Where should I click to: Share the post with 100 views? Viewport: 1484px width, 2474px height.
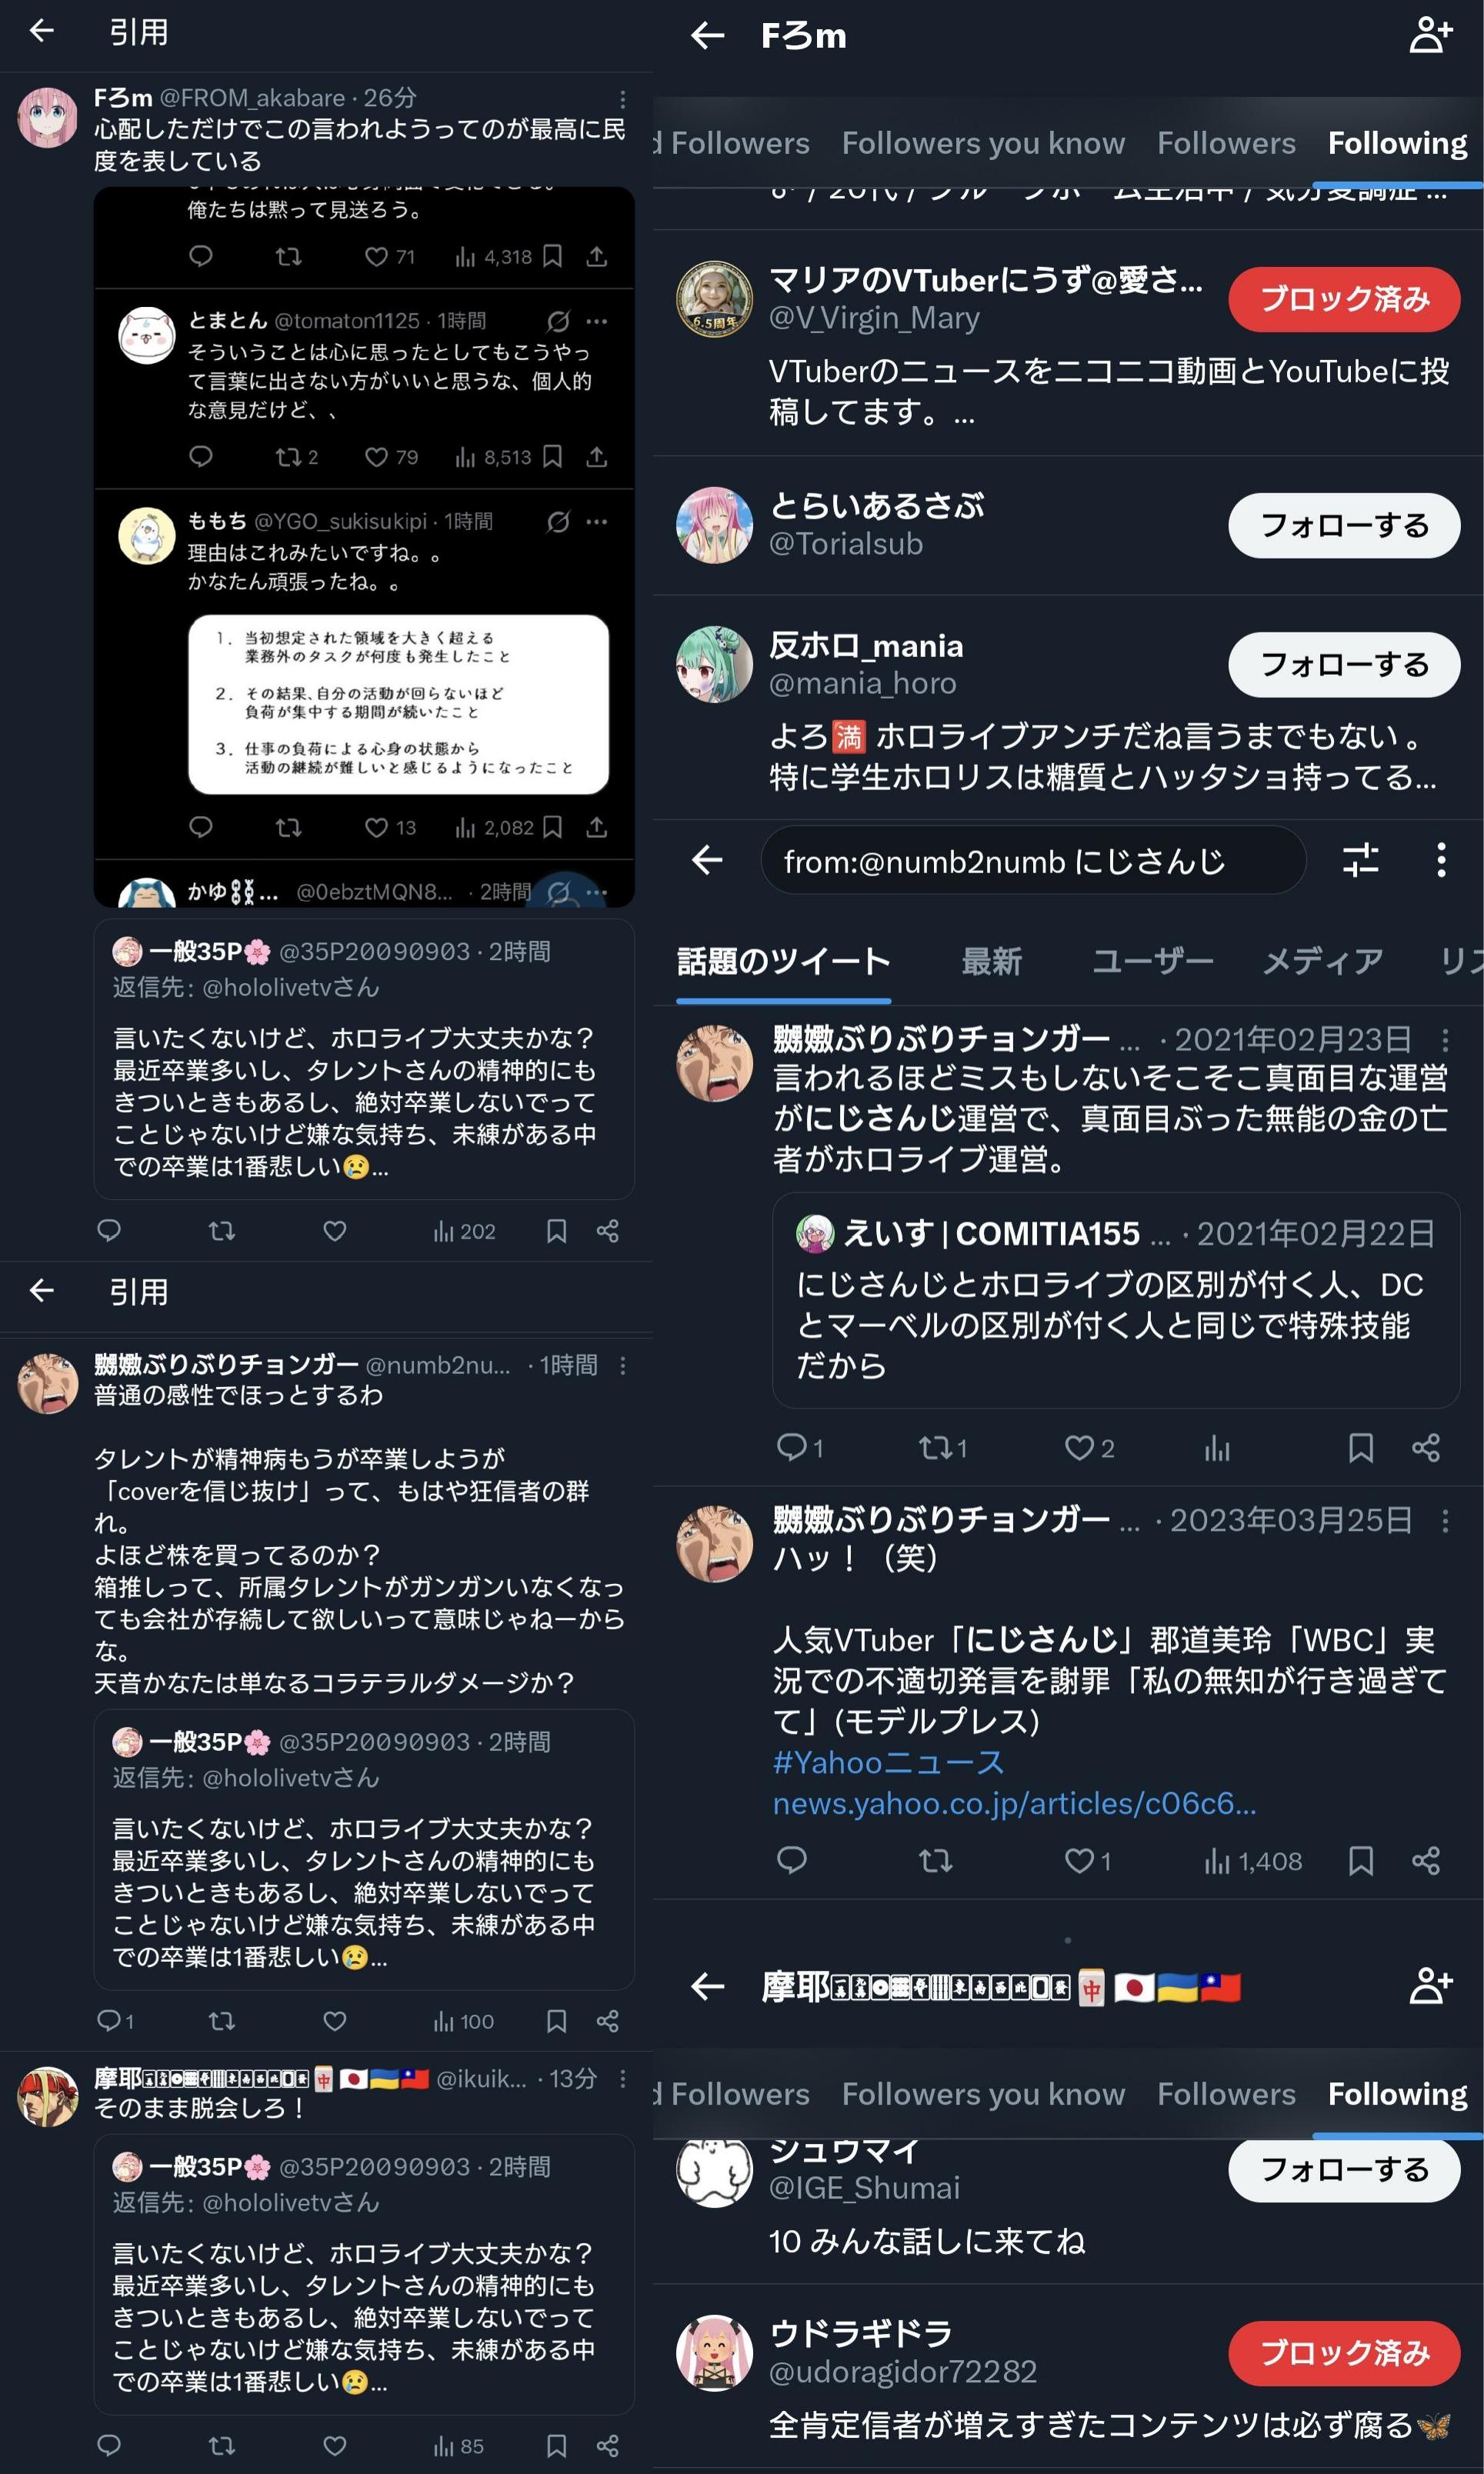click(x=607, y=2021)
